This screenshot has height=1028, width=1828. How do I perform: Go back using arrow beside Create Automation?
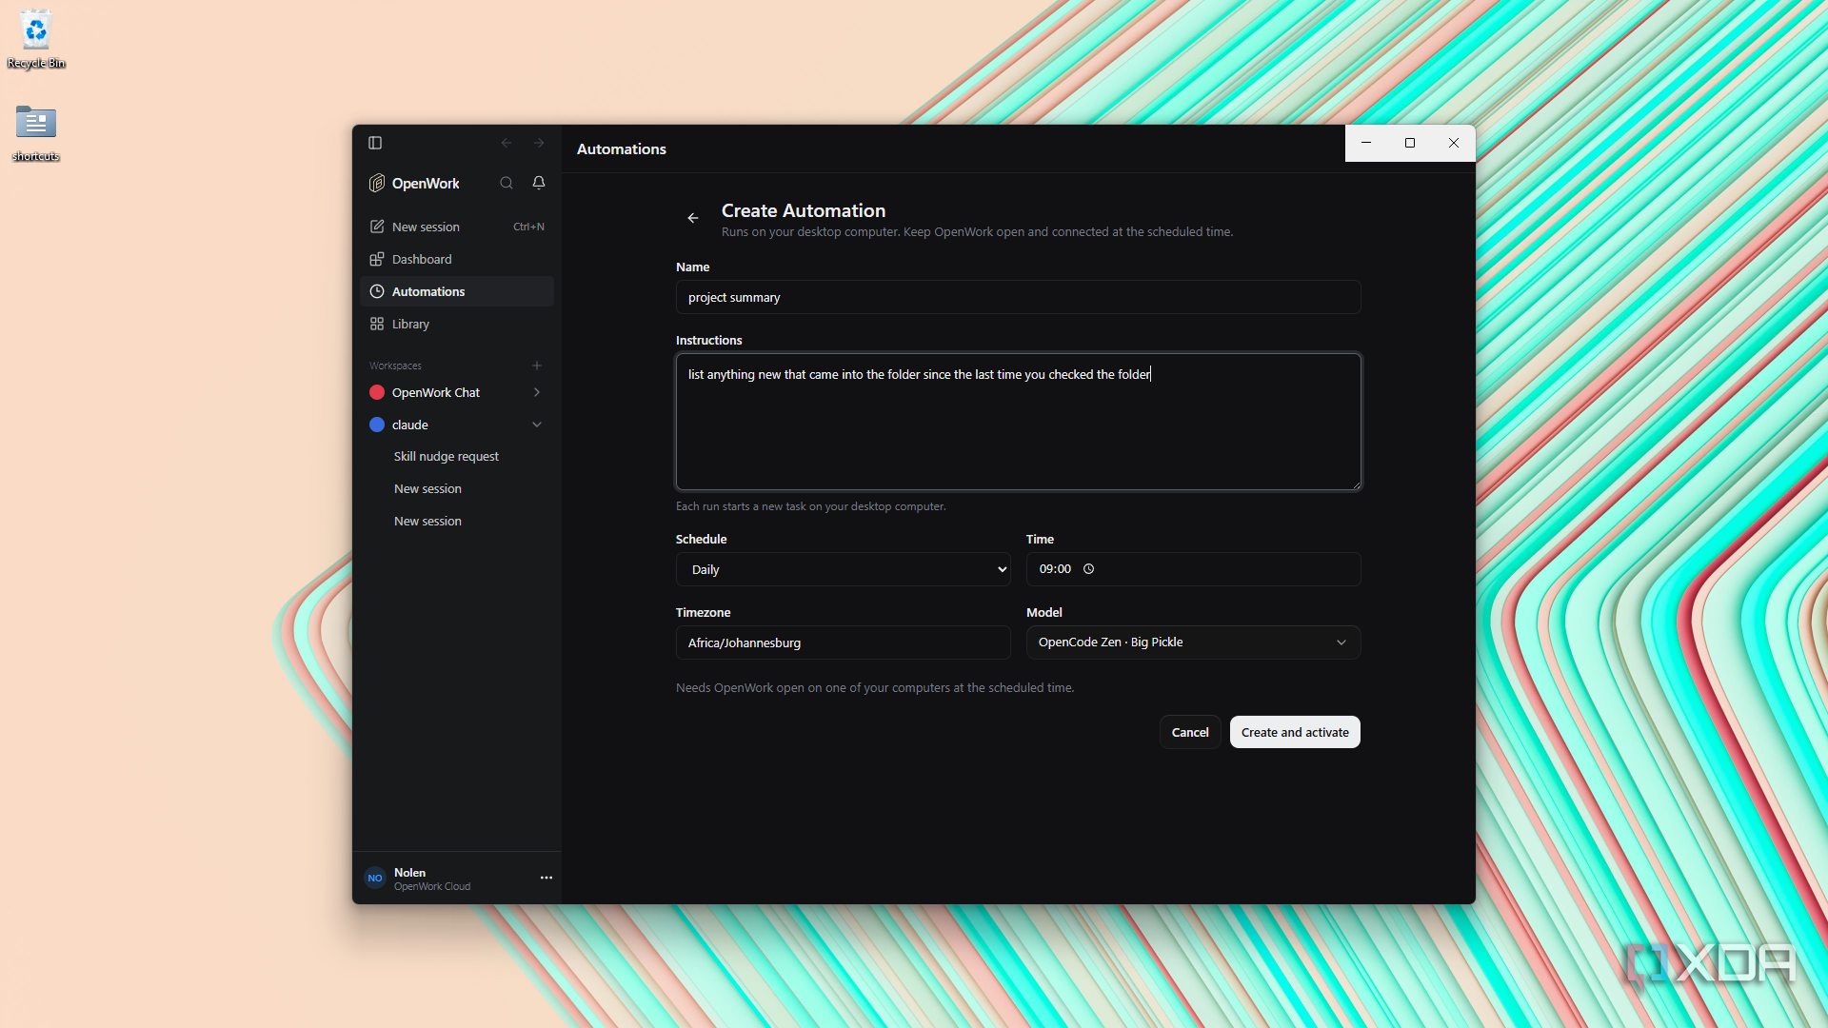(693, 218)
